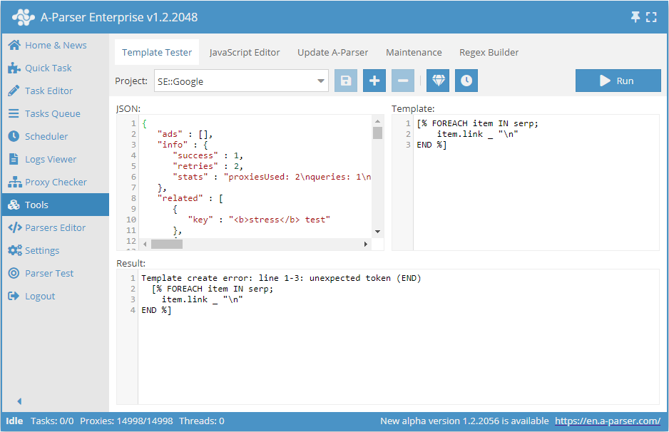669x432 pixels.
Task: Pin the window using pushpin icon
Action: pos(635,17)
